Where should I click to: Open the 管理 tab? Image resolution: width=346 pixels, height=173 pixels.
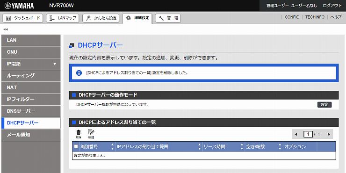(x=168, y=18)
